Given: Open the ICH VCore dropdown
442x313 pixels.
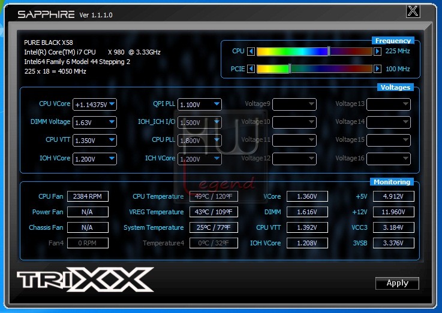Looking at the screenshot, I should (x=200, y=159).
